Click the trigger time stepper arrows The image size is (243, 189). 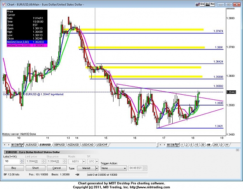tap(145, 168)
